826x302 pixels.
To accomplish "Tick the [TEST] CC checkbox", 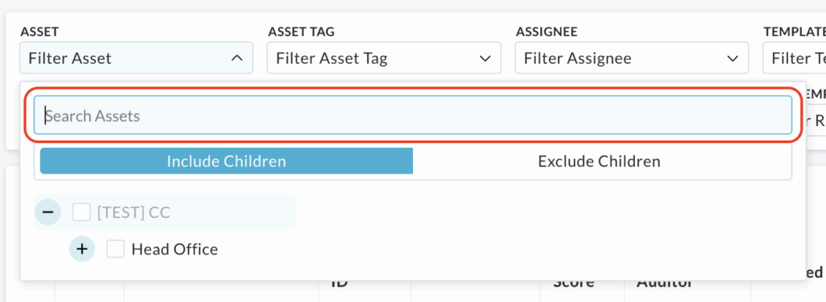I will pyautogui.click(x=81, y=212).
